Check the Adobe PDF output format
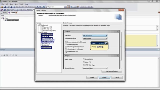The image size is (160, 90). [84, 62]
